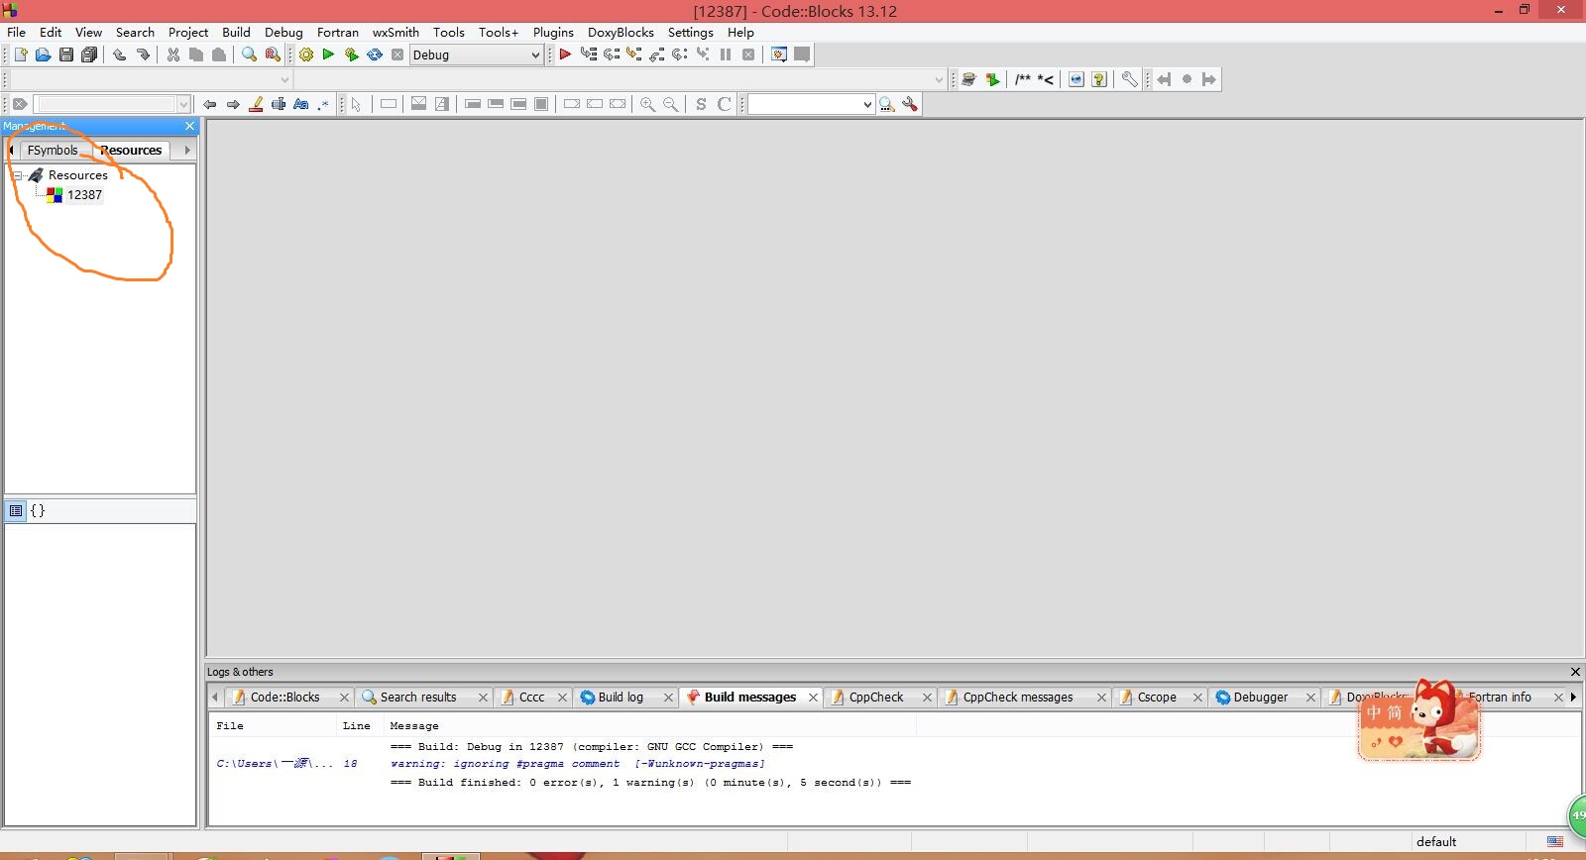The width and height of the screenshot is (1586, 860).
Task: Click the New file toolbar icon
Action: [20, 54]
